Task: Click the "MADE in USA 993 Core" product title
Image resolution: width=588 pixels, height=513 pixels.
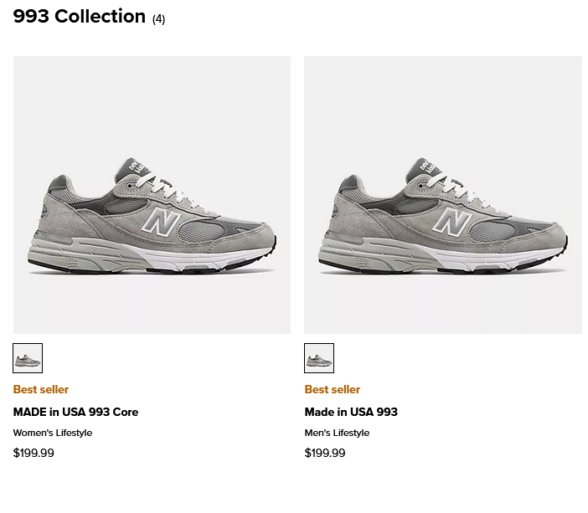Action: (75, 412)
